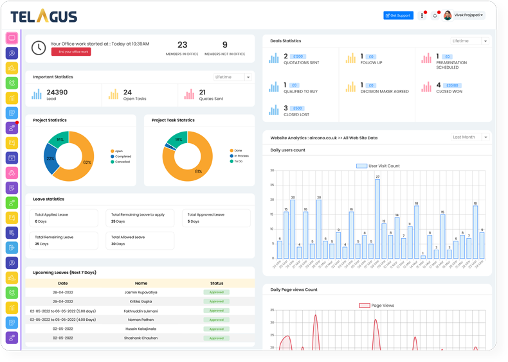
Task: Toggle the Page Views legend
Action: click(376, 306)
